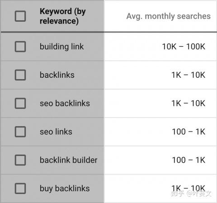This screenshot has width=217, height=203.
Task: Click the backlinks keyword text
Action: point(57,75)
